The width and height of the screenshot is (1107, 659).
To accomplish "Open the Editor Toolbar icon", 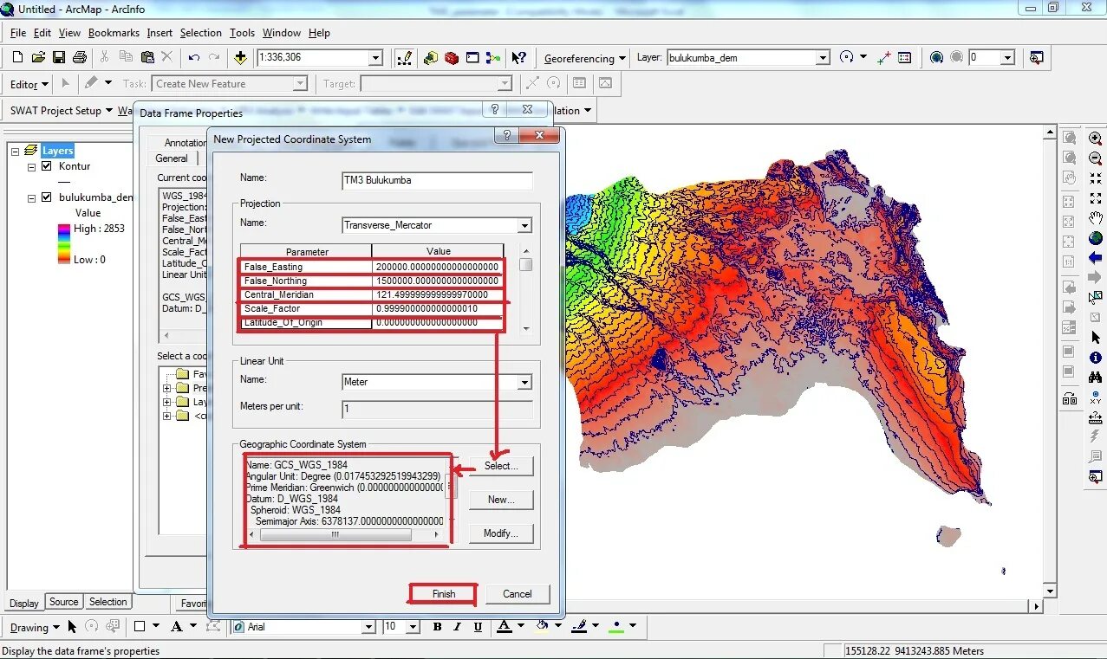I will point(404,58).
